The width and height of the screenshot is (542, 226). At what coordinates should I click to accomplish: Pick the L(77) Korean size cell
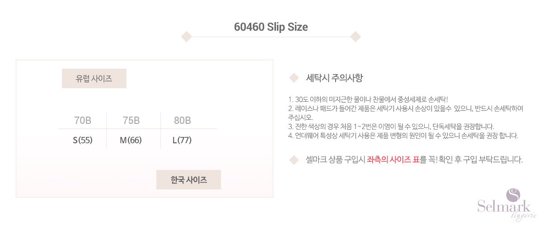[x=182, y=140]
